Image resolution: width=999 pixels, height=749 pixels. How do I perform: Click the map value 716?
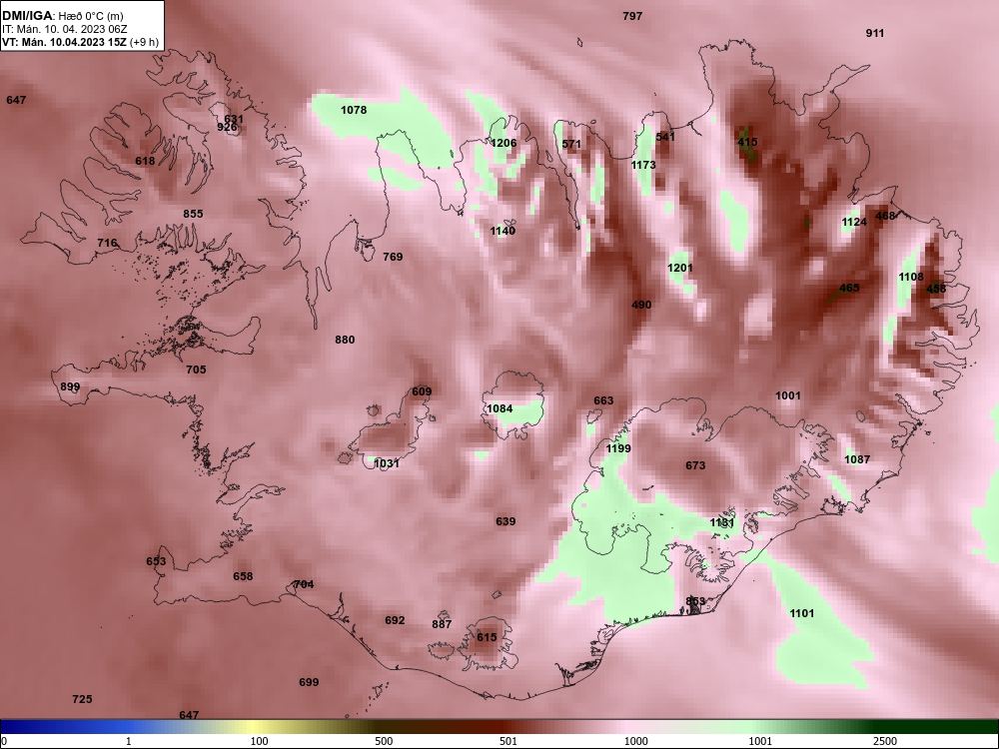tap(107, 243)
